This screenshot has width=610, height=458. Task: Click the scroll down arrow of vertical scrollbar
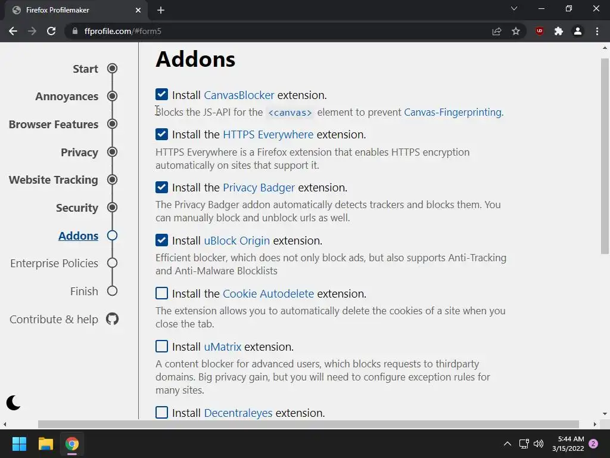[x=605, y=414]
